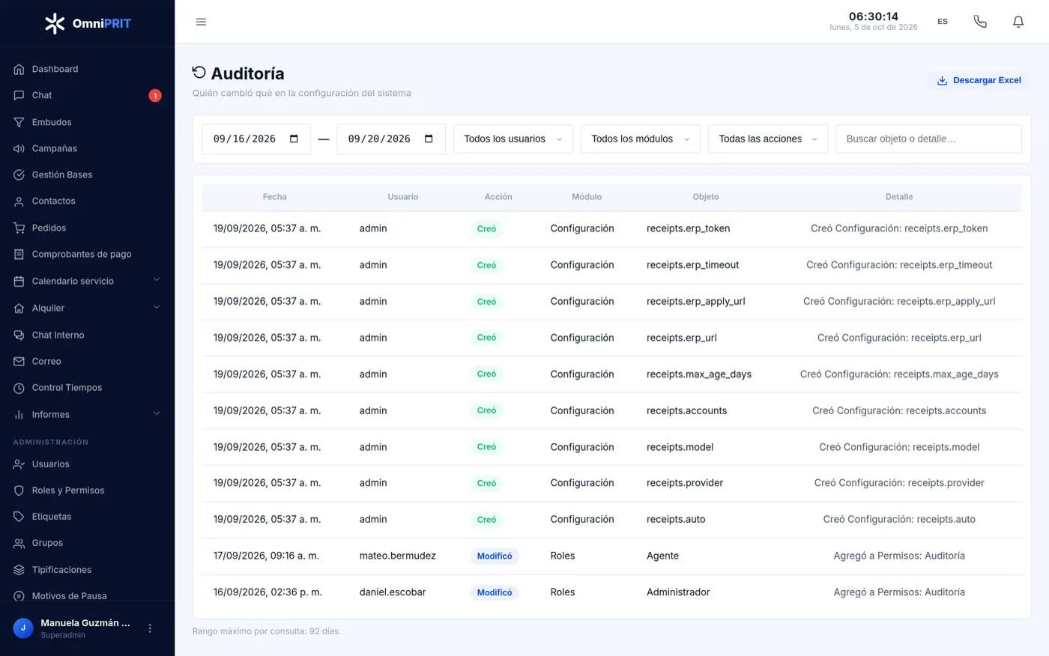Click the Tipificaciones layers icon
Screen dimensions: 1049x656
[19, 570]
